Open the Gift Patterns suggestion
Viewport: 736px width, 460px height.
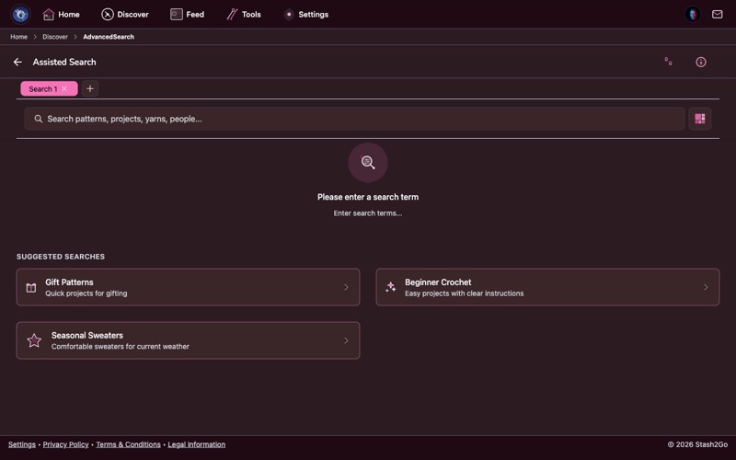pyautogui.click(x=189, y=287)
